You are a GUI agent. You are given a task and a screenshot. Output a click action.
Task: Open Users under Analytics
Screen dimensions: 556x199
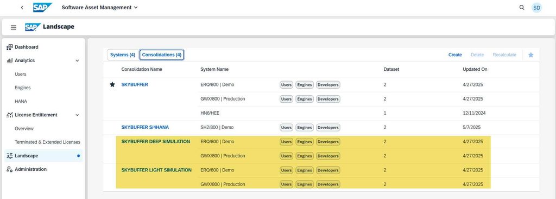[21, 75]
